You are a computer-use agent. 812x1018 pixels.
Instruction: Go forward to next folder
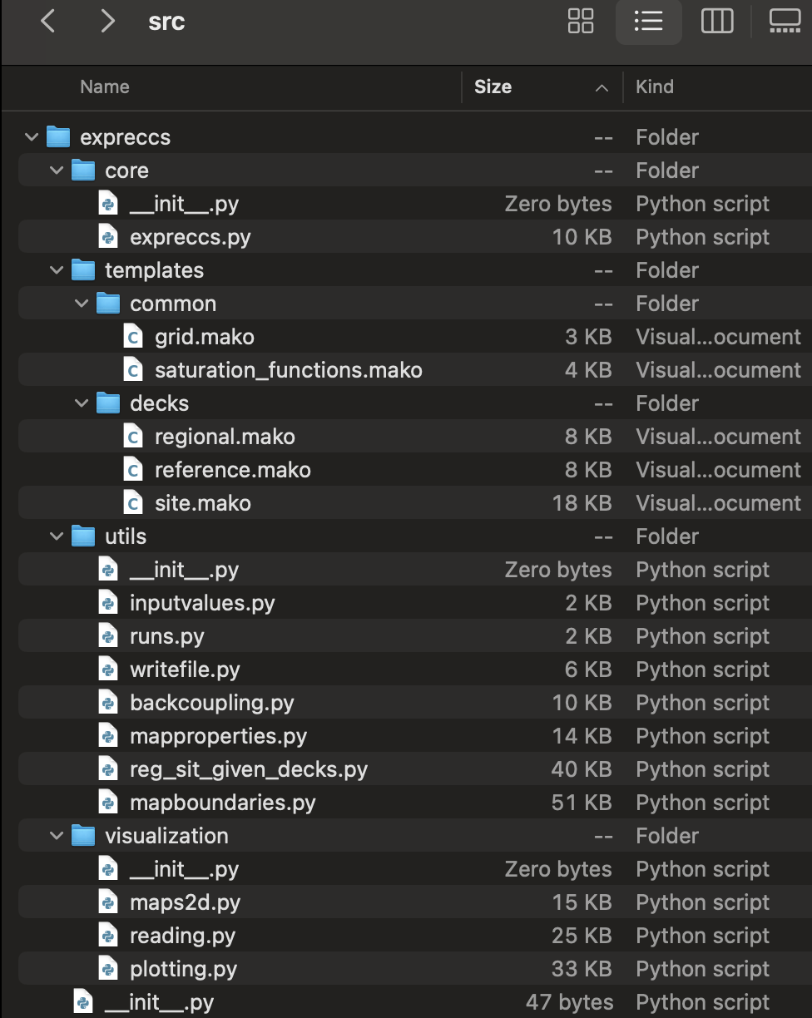coord(107,21)
